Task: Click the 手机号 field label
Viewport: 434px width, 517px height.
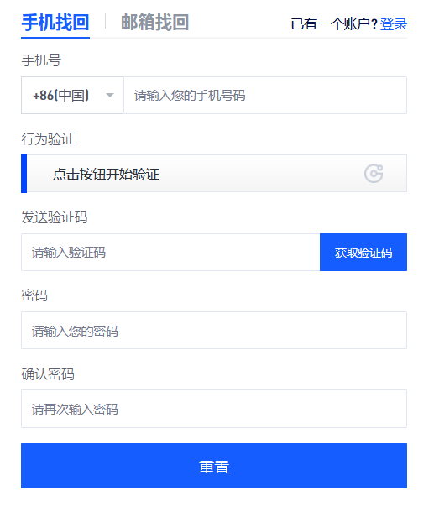Action: [x=41, y=60]
